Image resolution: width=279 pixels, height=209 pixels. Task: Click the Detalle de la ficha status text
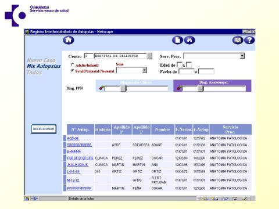81,199
